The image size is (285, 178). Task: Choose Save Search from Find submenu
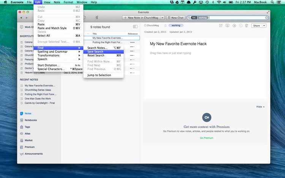coord(103,52)
